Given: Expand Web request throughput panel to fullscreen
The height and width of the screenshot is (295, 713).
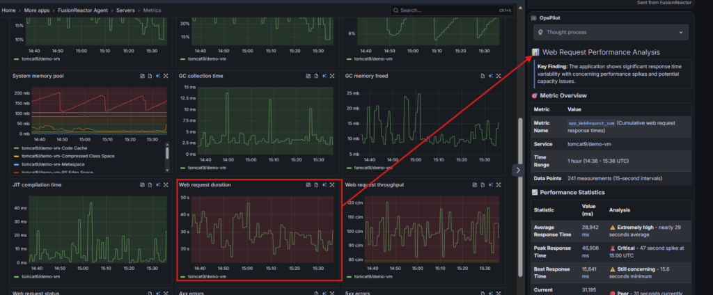Looking at the screenshot, I should click(x=499, y=185).
